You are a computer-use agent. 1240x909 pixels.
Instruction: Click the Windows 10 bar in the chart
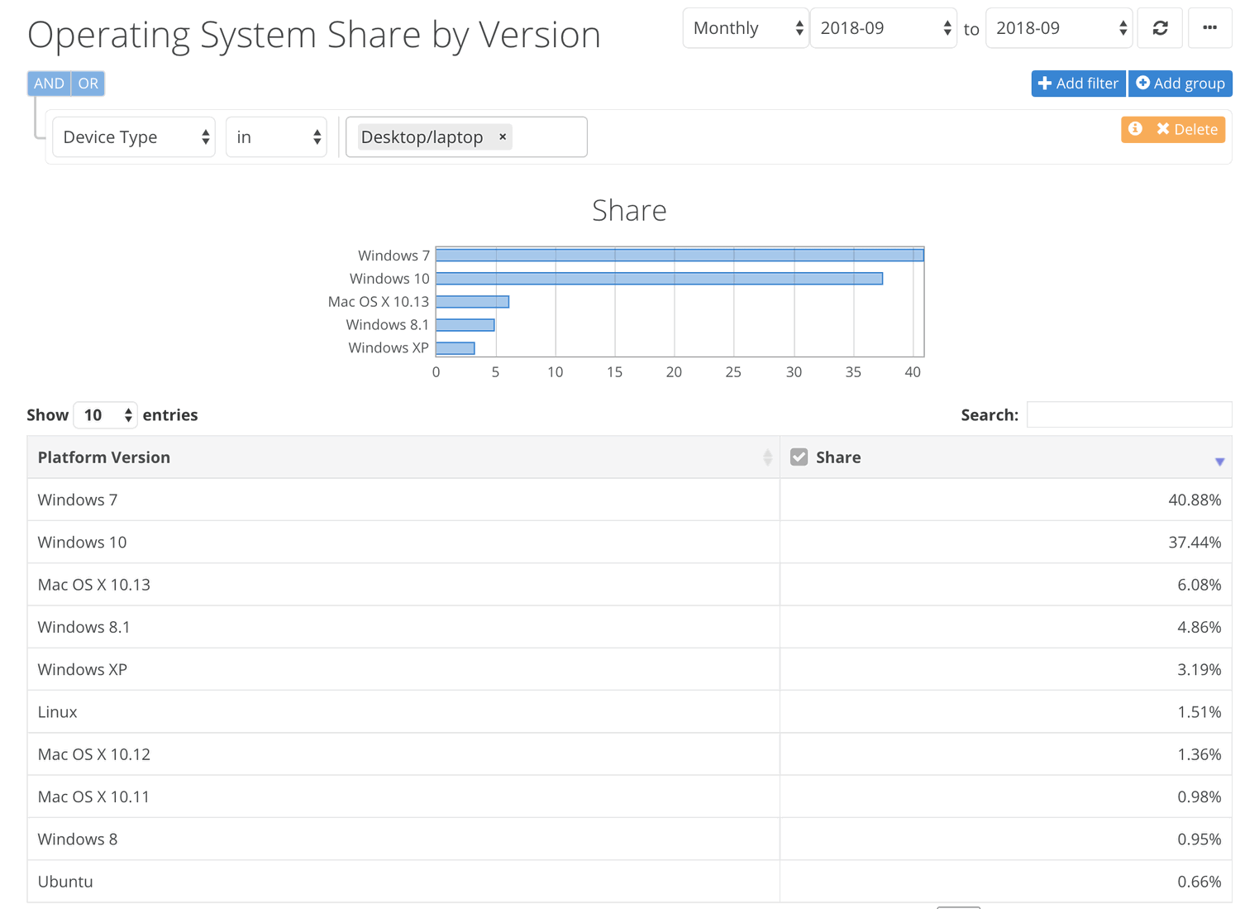click(661, 278)
